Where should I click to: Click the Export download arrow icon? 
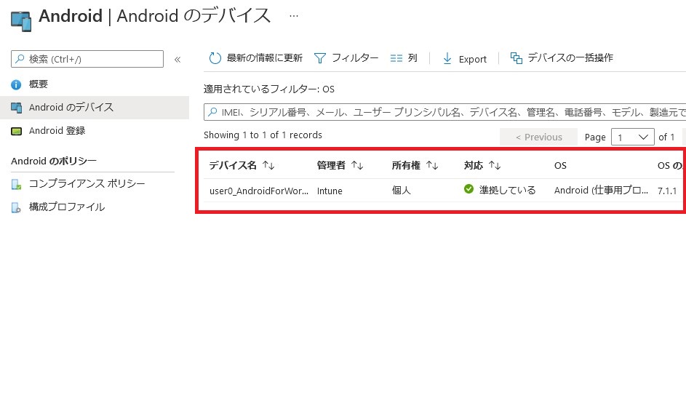coord(447,59)
